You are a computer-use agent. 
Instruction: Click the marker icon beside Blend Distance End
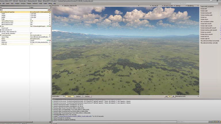[50, 24]
